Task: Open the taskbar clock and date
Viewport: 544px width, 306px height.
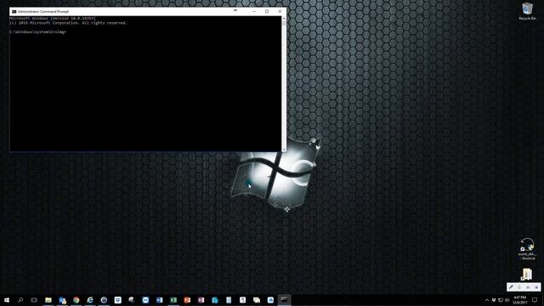Action: click(x=519, y=300)
